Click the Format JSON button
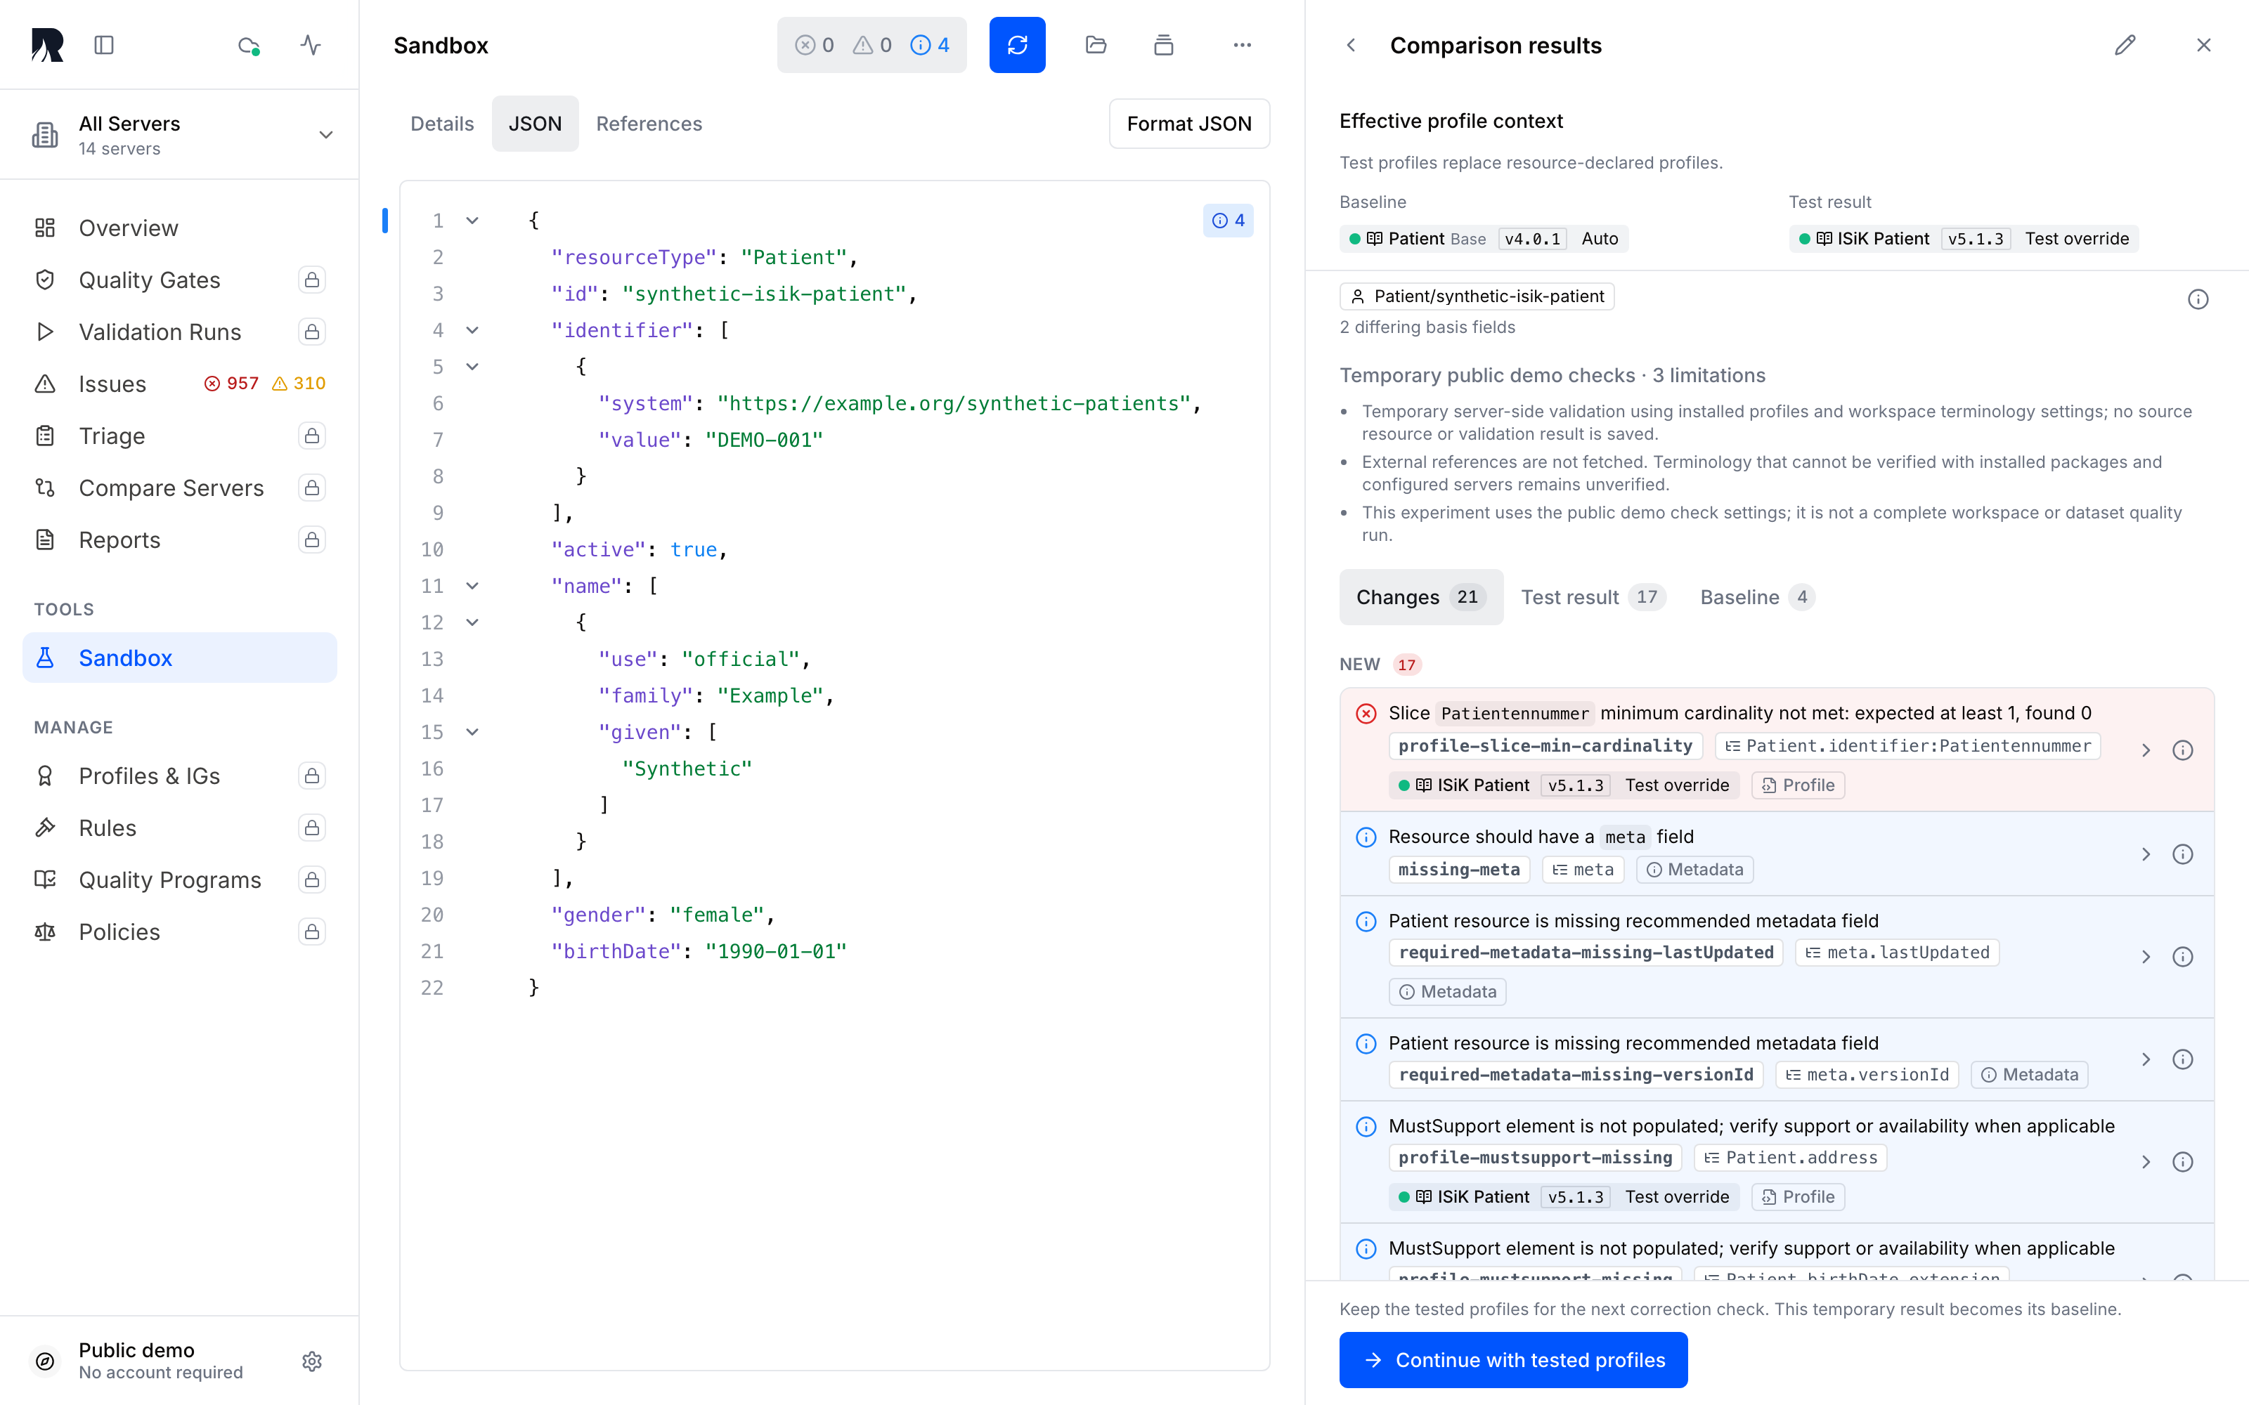Viewport: 2249px width, 1405px height. pos(1188,124)
